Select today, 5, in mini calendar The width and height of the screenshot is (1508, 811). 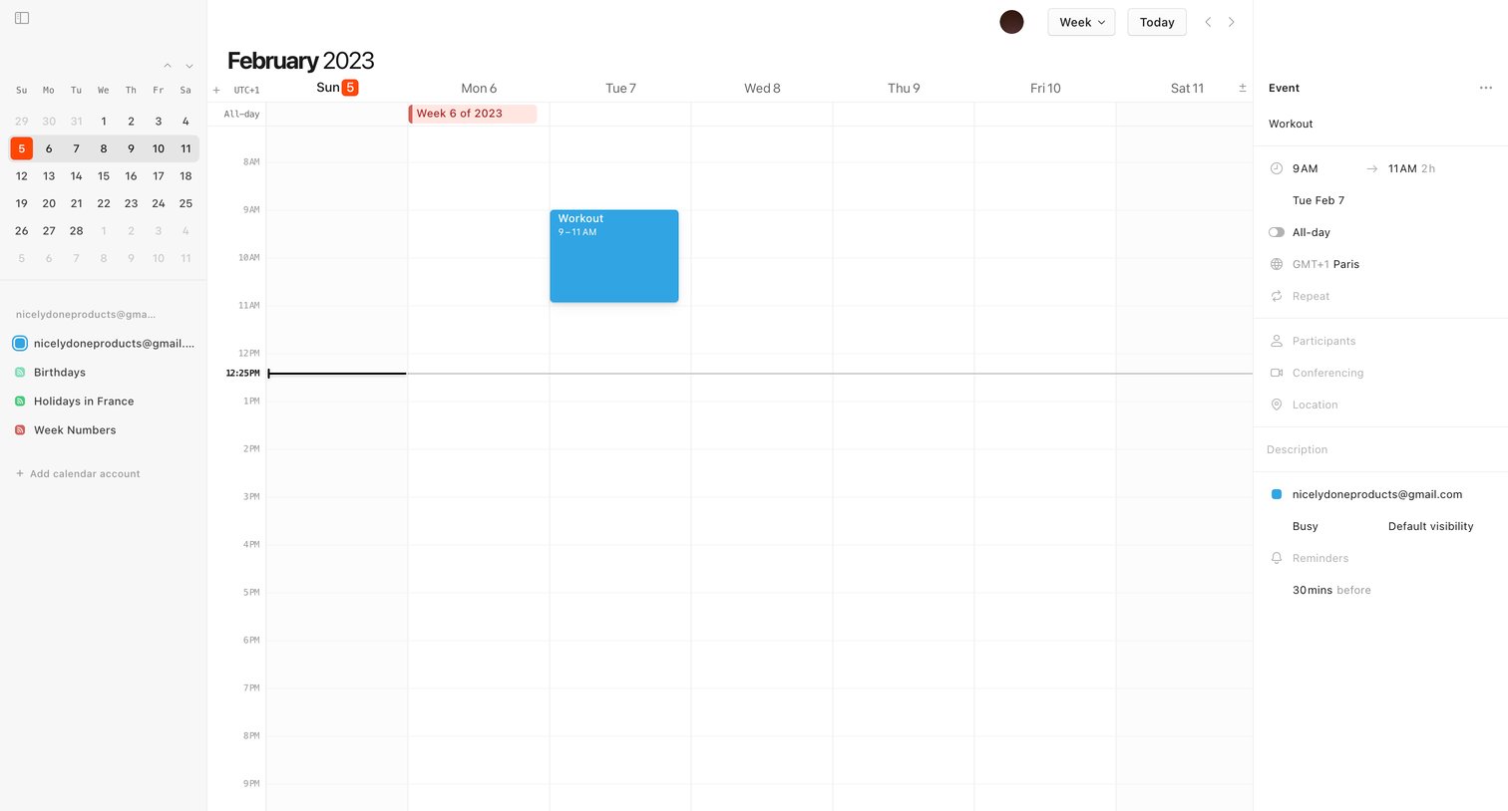[x=22, y=148]
